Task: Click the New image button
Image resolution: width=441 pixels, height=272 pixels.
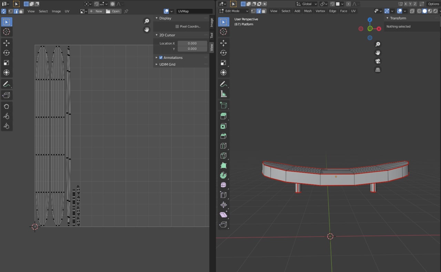Action: [96, 11]
